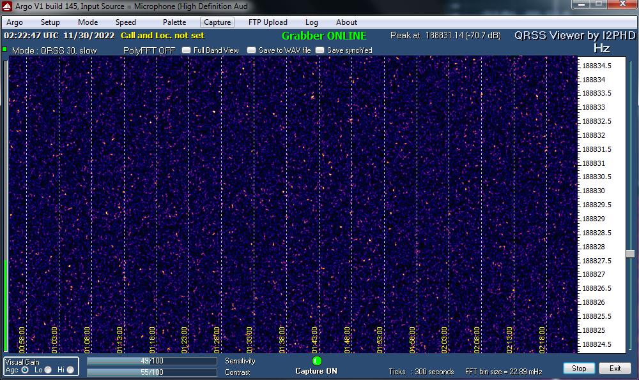This screenshot has width=639, height=380.
Task: Click the FFT bin size = 22.89 mHz text
Action: 504,372
